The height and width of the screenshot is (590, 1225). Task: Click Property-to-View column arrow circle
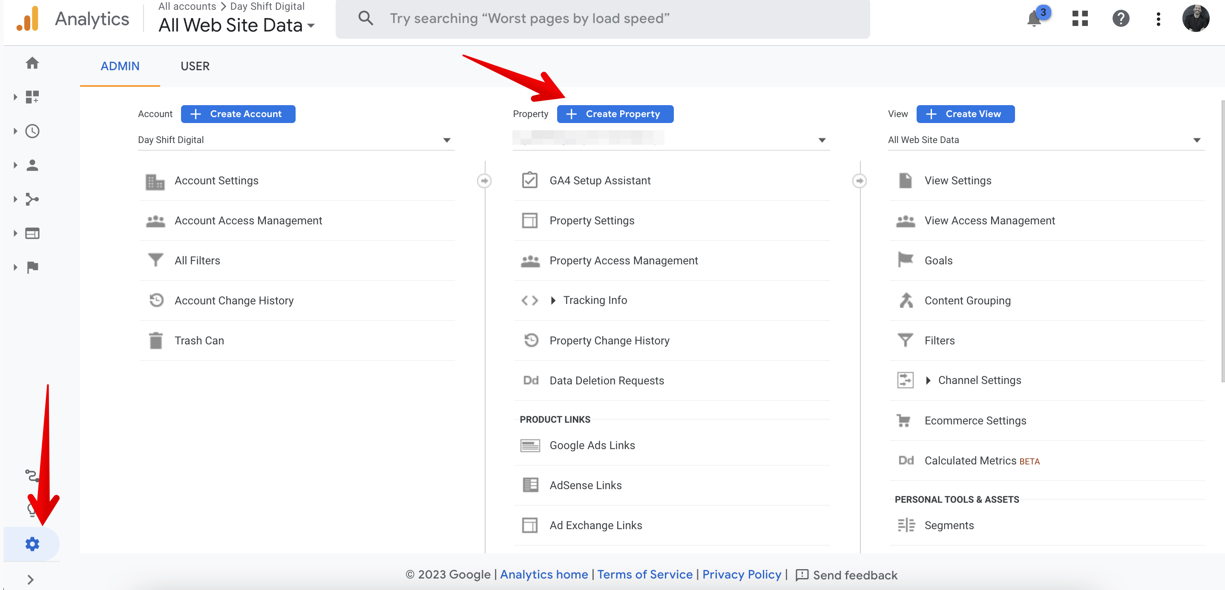point(859,180)
